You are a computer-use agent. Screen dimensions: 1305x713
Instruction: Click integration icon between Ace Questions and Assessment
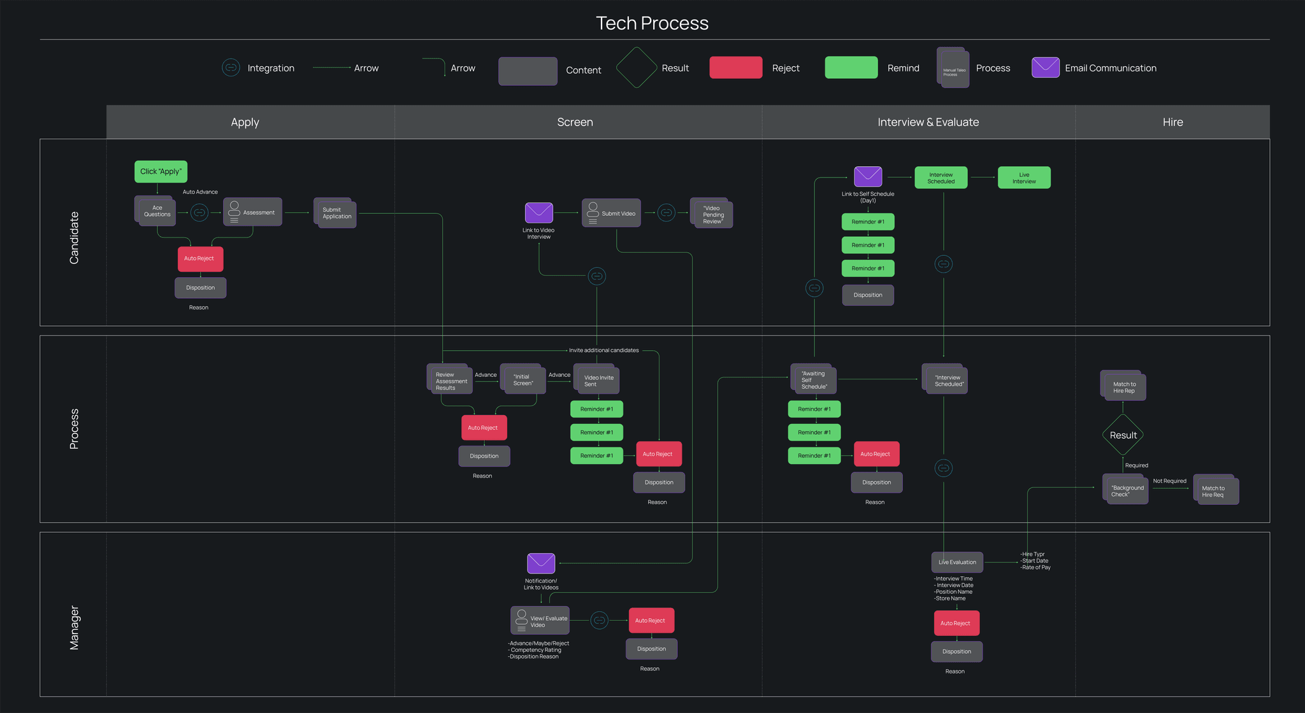tap(199, 213)
